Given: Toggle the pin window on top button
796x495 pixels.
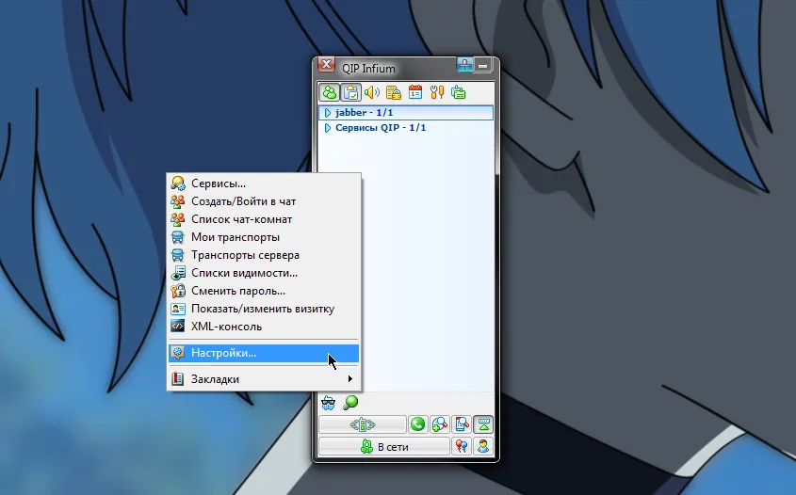Looking at the screenshot, I should pyautogui.click(x=464, y=65).
